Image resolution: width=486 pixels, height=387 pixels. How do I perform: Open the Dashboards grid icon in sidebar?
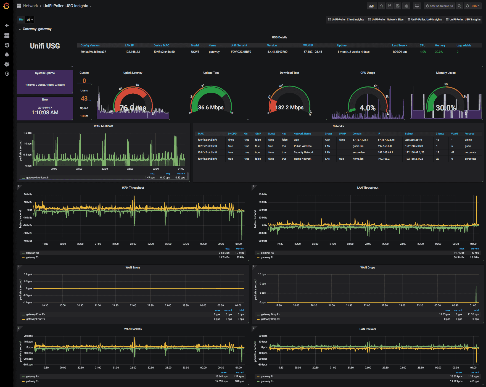pyautogui.click(x=7, y=36)
